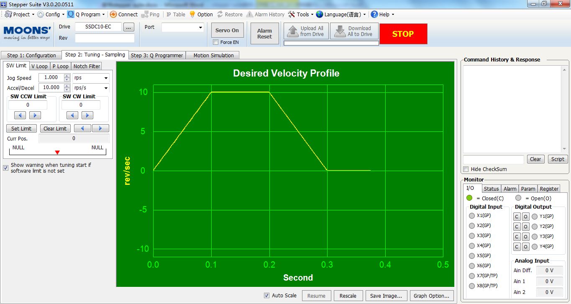Click the command input field
The height and width of the screenshot is (304, 571).
[x=493, y=159]
